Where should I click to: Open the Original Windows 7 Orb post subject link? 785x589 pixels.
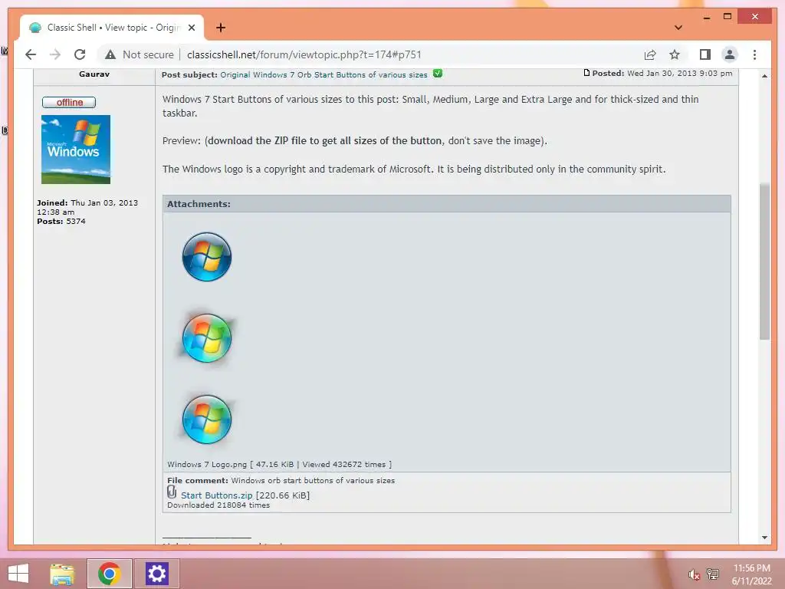[324, 74]
